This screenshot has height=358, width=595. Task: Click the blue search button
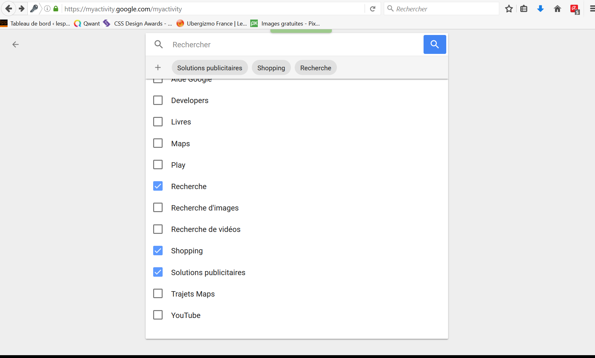pos(434,44)
